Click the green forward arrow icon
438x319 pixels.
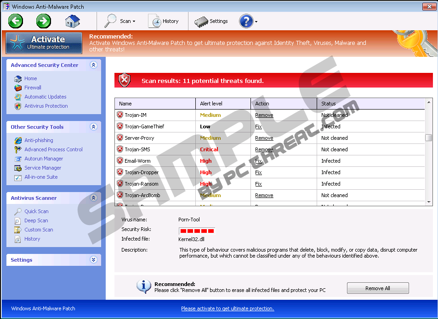(44, 21)
